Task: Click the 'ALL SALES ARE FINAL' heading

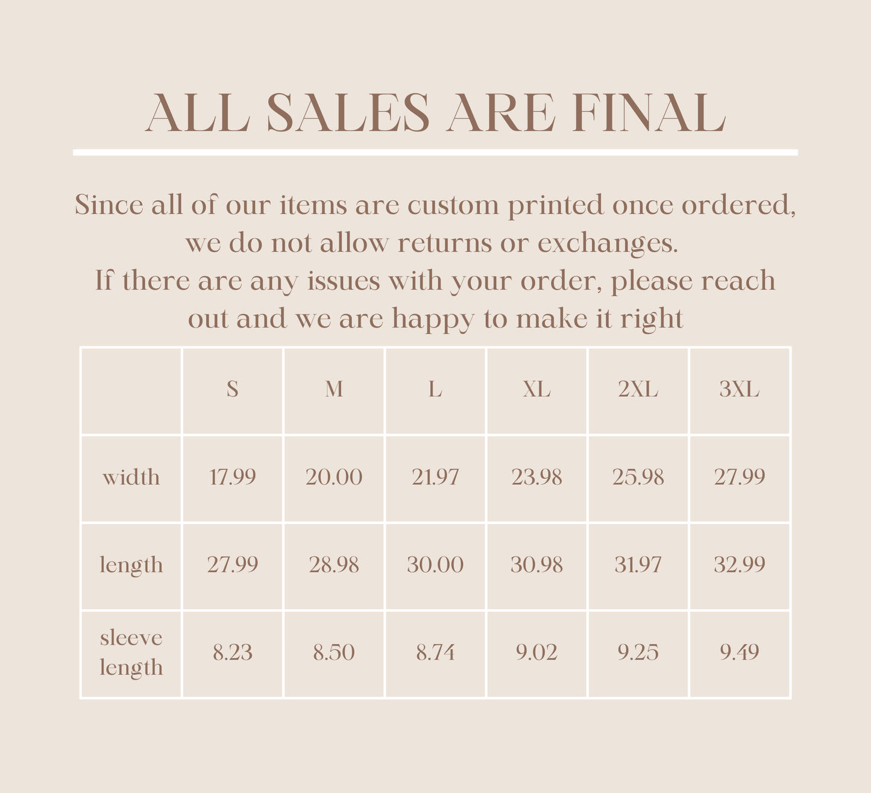Action: point(435,113)
